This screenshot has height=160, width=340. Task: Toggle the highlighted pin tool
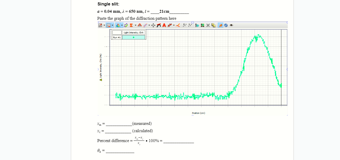pyautogui.click(x=220, y=25)
